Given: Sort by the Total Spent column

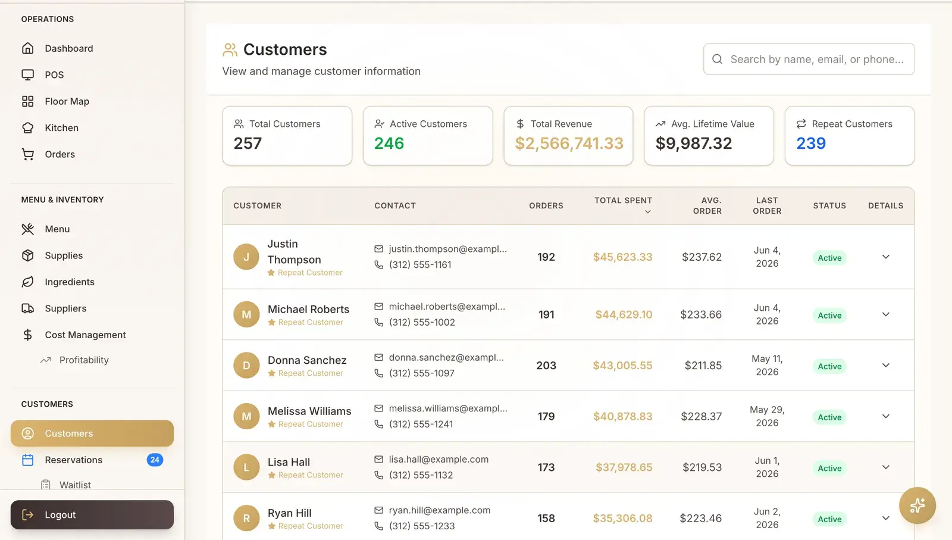Looking at the screenshot, I should tap(623, 205).
